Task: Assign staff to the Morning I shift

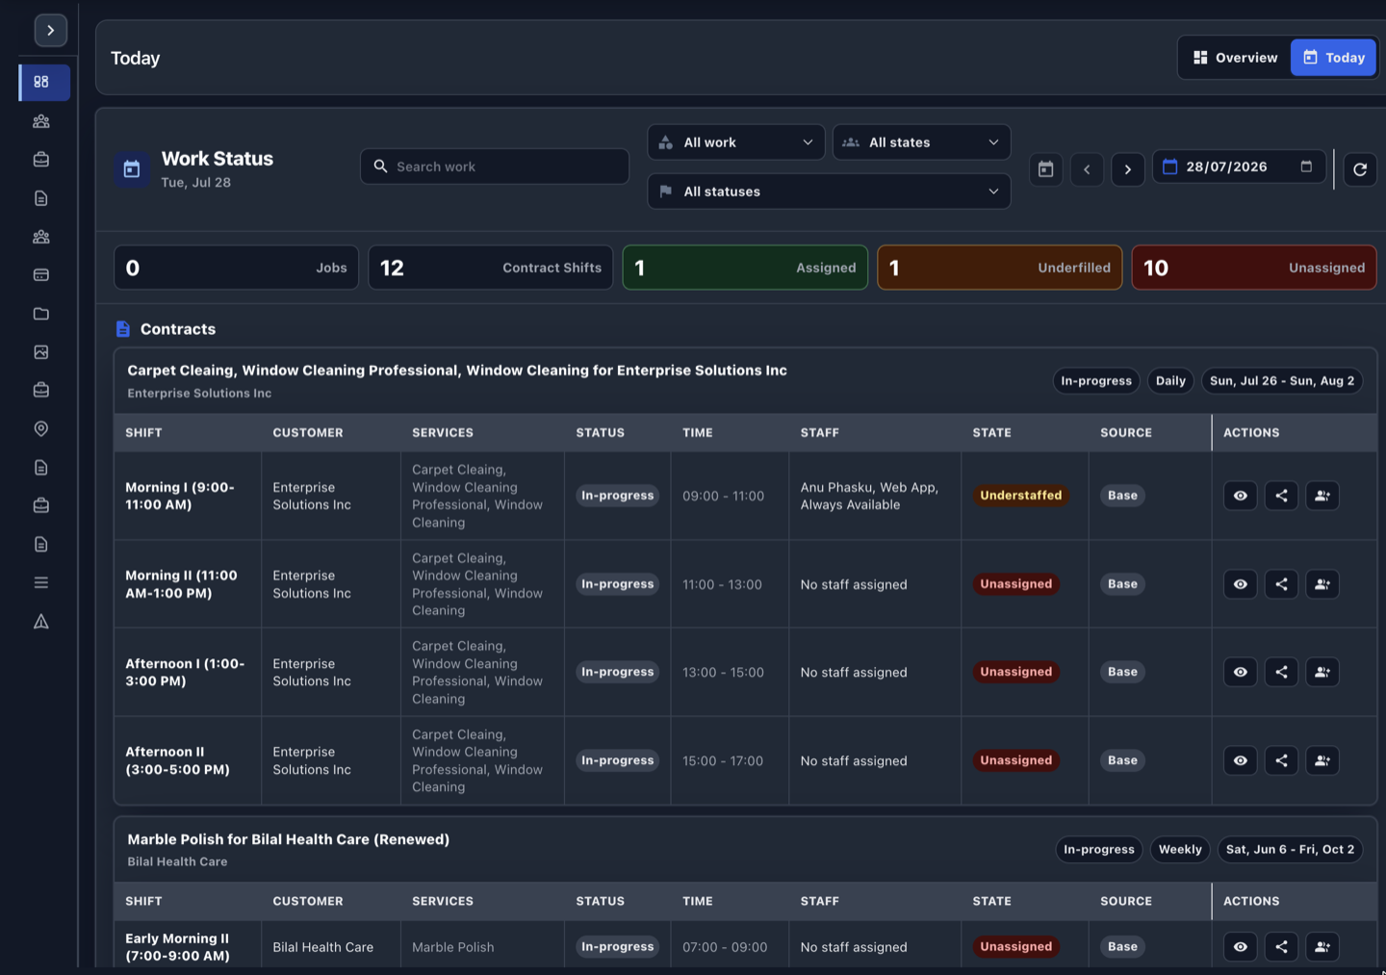Action: point(1322,496)
